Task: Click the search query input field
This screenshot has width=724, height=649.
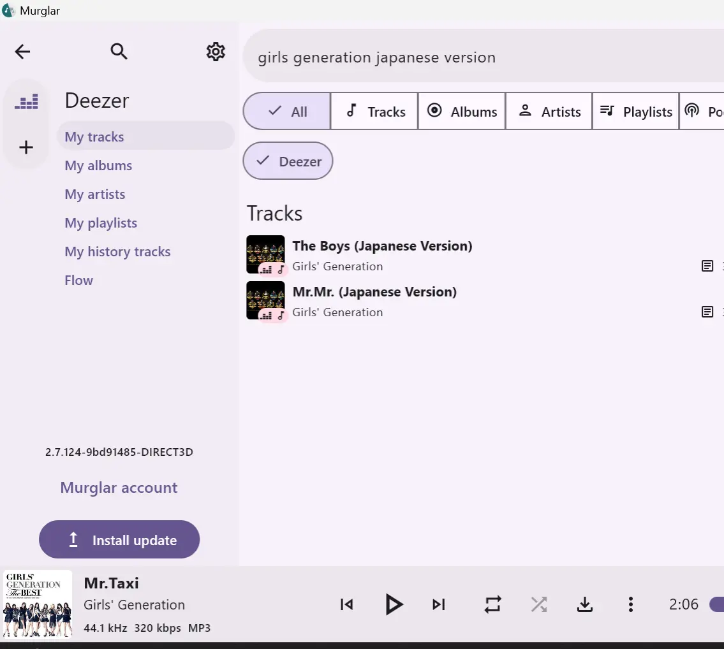Action: 483,57
